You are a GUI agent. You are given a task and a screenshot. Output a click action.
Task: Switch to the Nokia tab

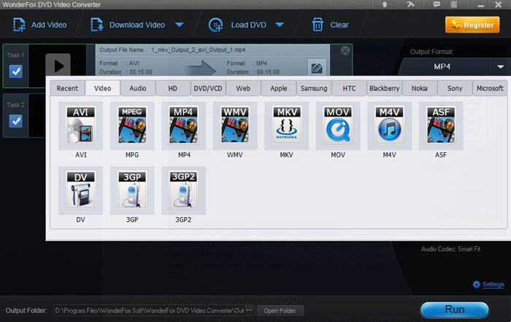(x=420, y=88)
